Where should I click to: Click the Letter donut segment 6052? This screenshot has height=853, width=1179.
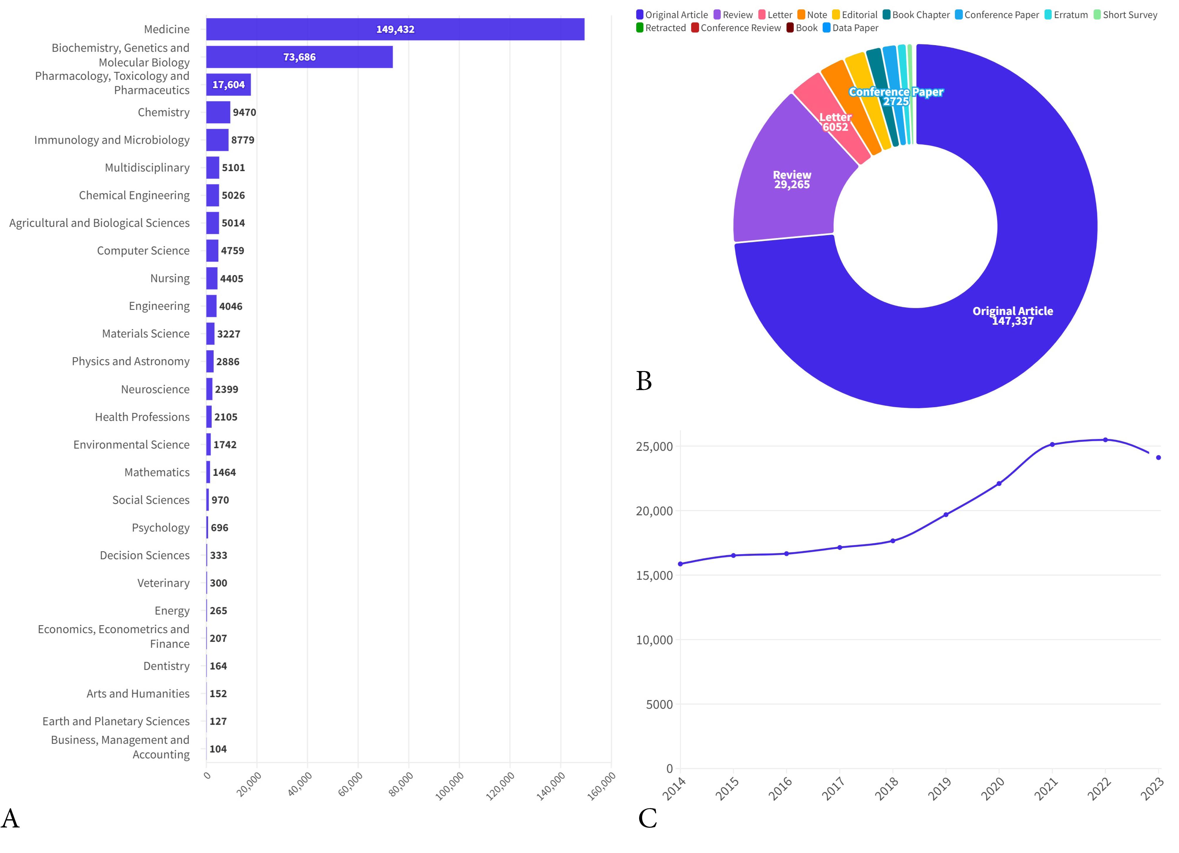(836, 122)
